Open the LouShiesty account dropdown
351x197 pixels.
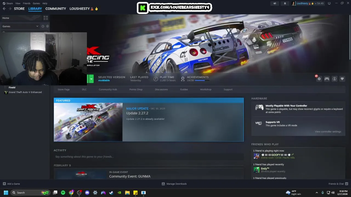tap(307, 3)
